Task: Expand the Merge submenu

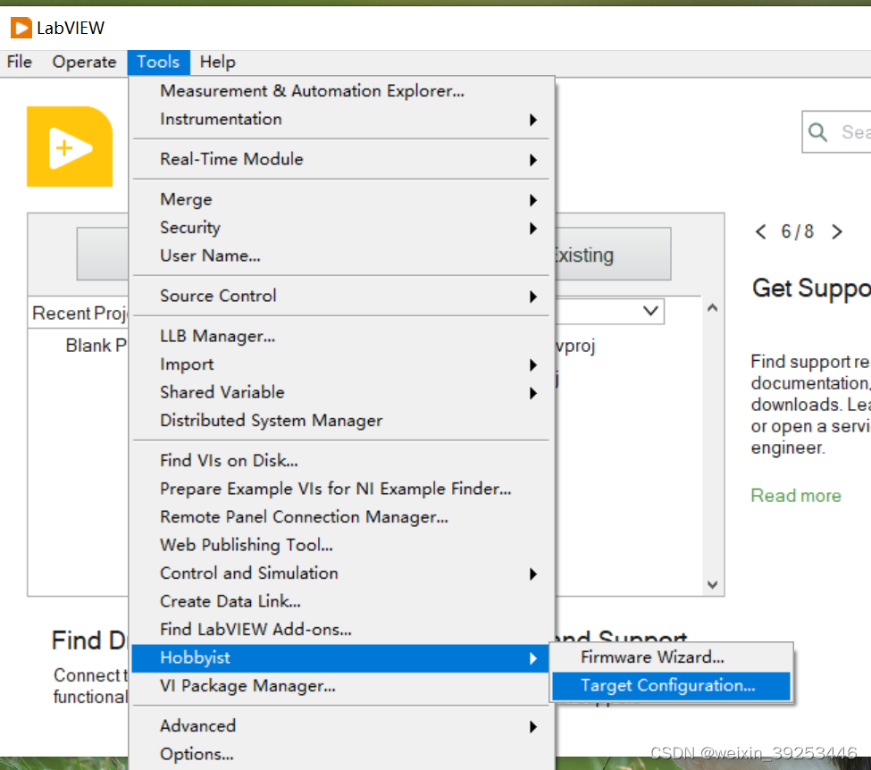Action: tap(340, 199)
